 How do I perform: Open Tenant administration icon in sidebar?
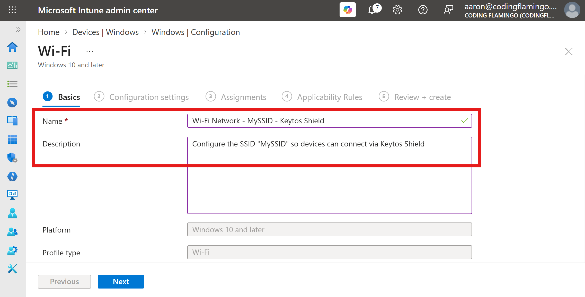point(12,250)
